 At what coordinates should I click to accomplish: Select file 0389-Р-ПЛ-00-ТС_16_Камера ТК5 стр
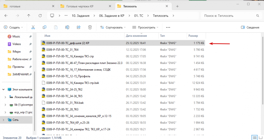tap(123, 56)
